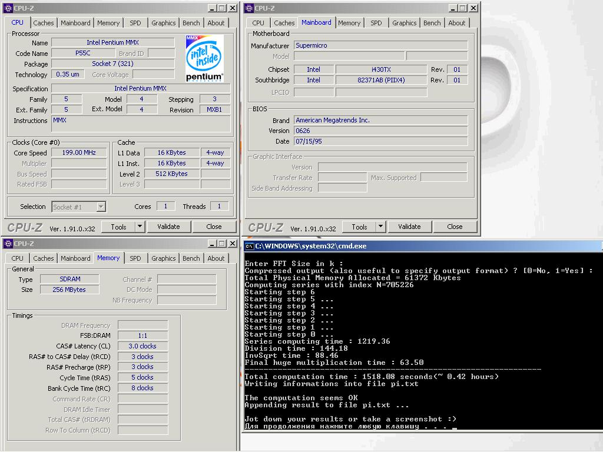Click the cmd.exe title bar icon
Screen dimensions: 603x452
tap(249, 247)
